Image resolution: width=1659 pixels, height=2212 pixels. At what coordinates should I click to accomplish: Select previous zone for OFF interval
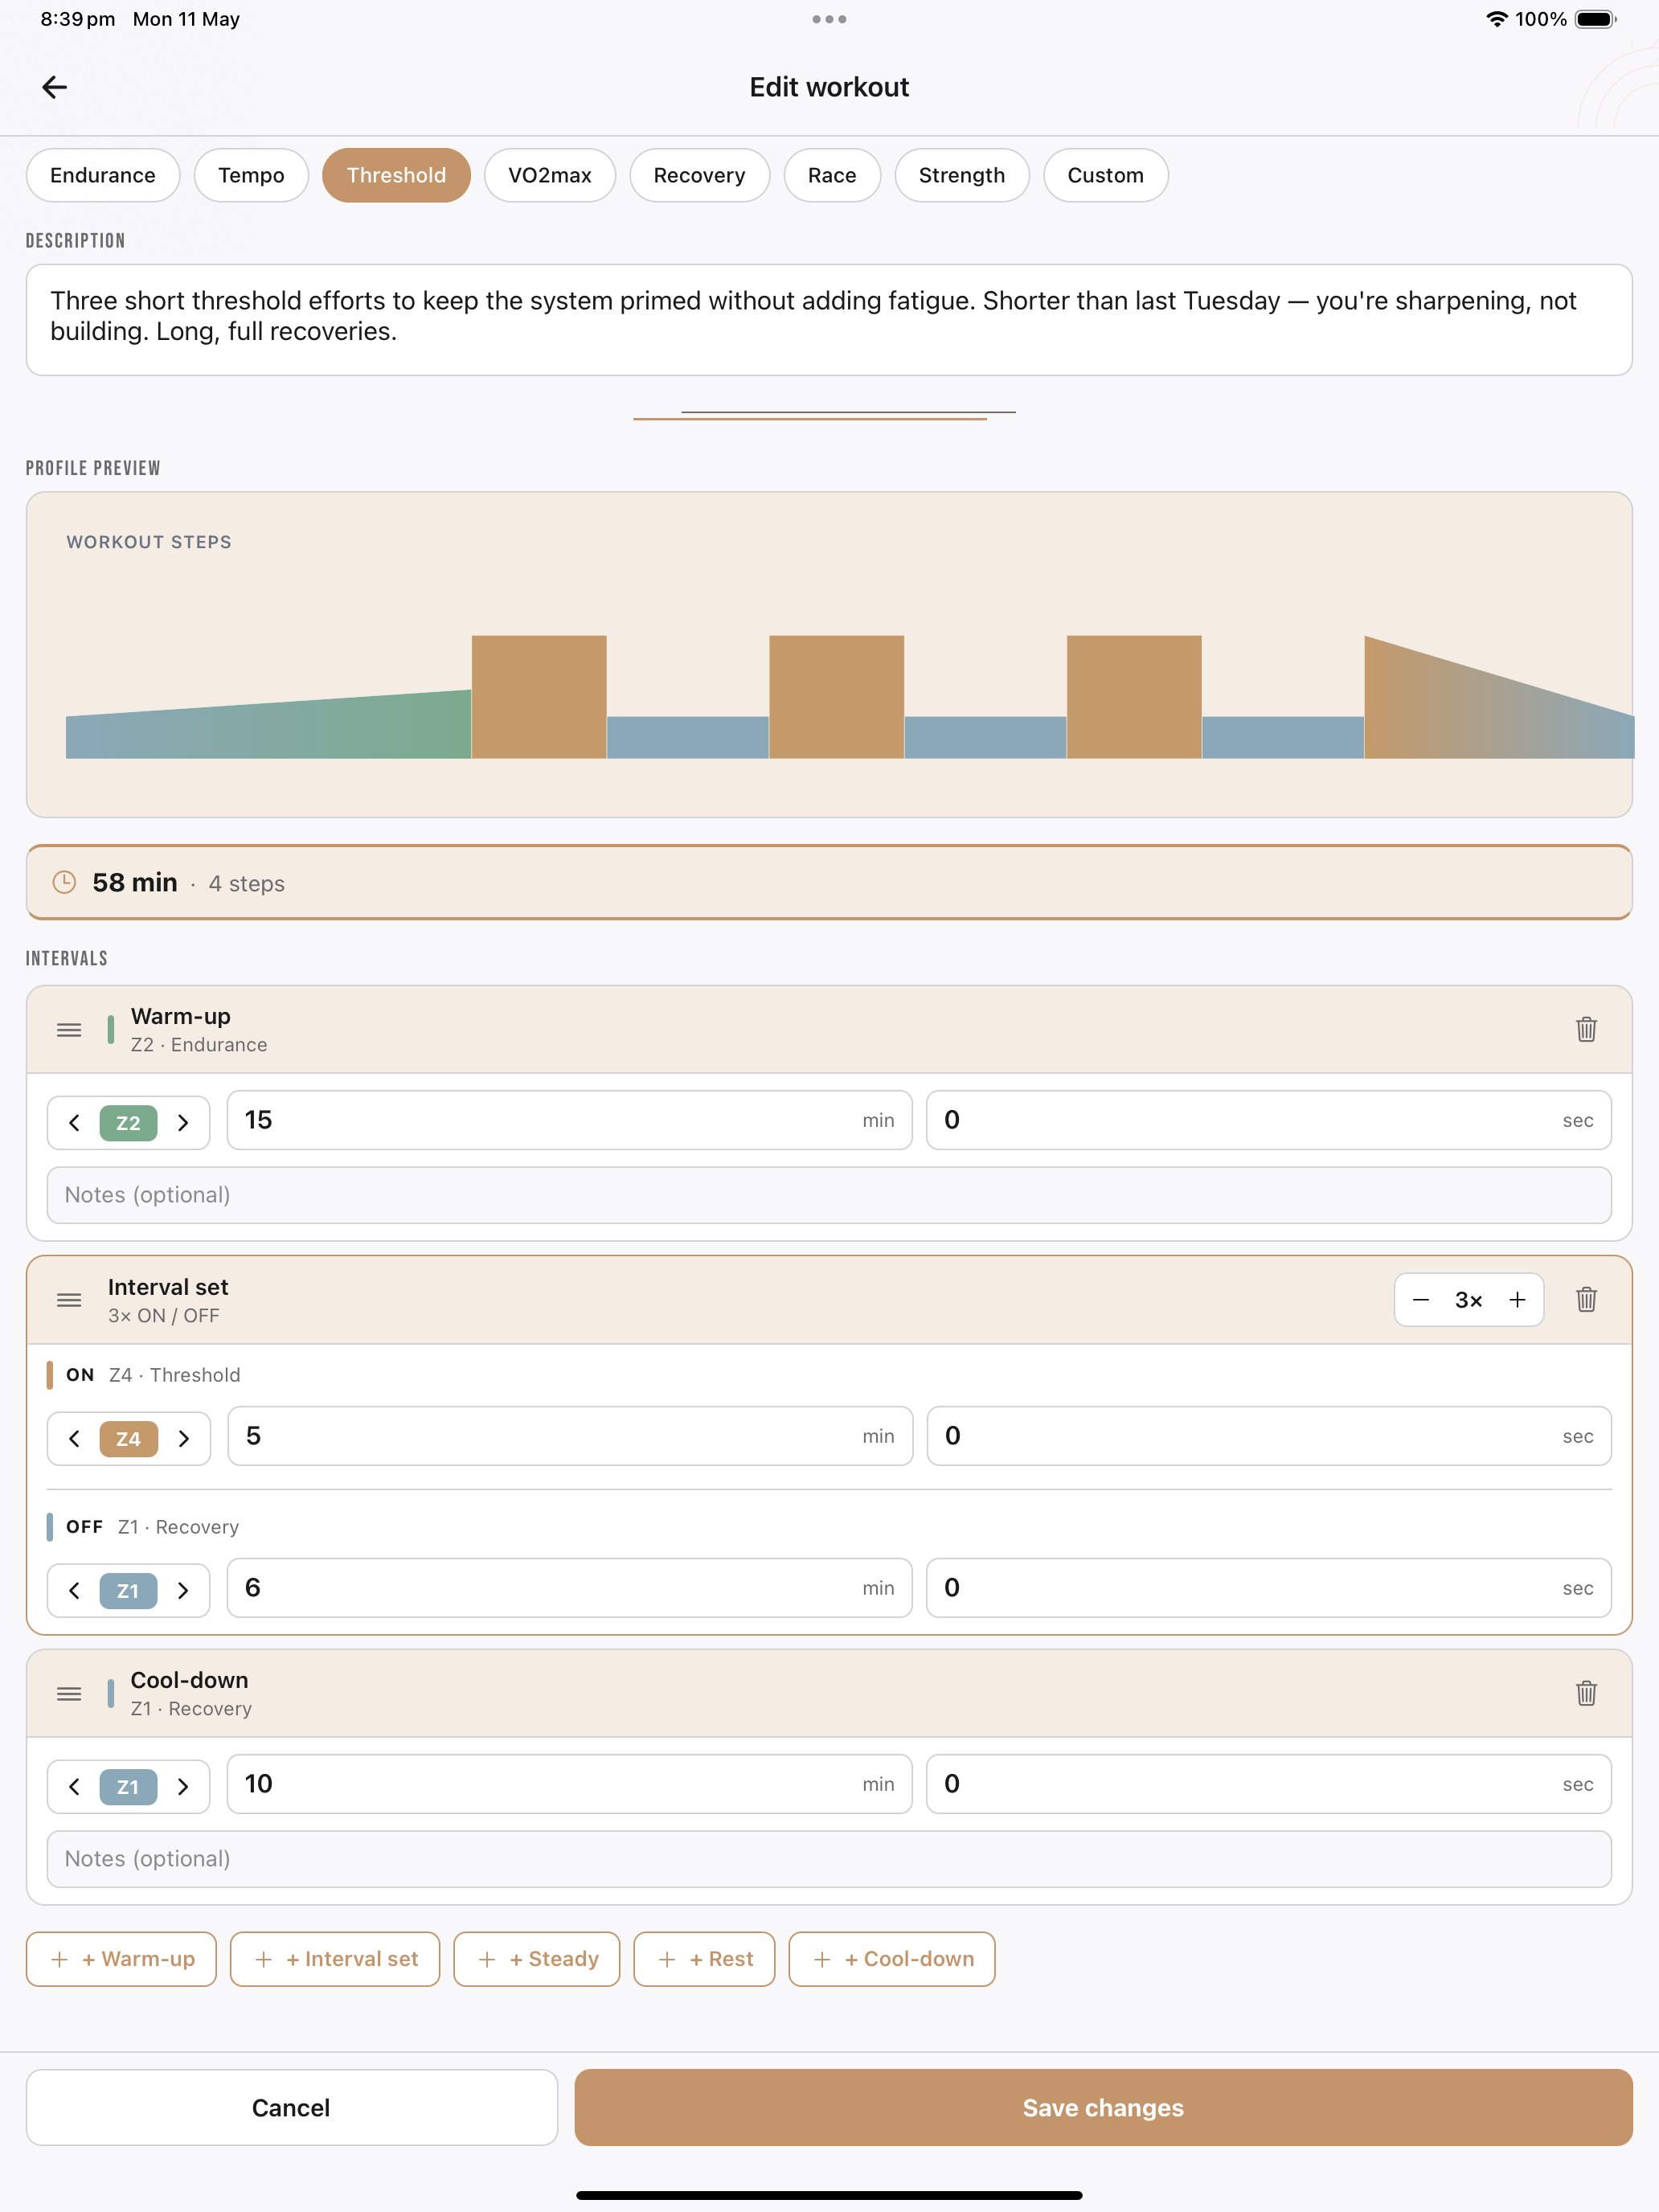tap(74, 1591)
